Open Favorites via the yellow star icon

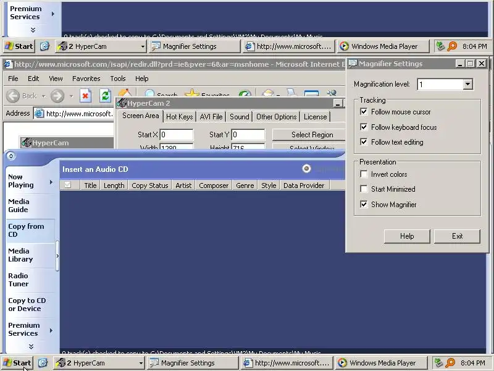pyautogui.click(x=192, y=93)
